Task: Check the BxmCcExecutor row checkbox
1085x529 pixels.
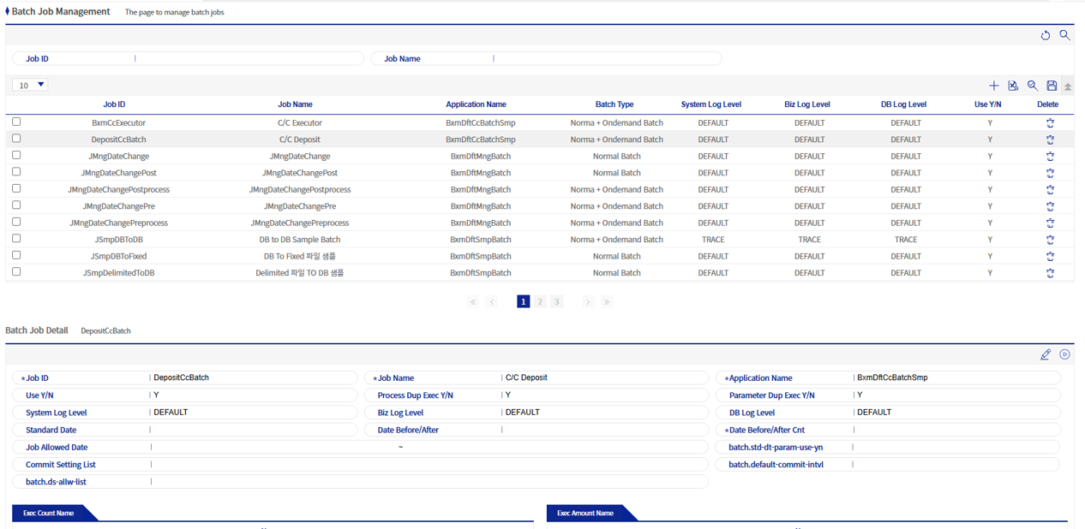Action: coord(16,122)
